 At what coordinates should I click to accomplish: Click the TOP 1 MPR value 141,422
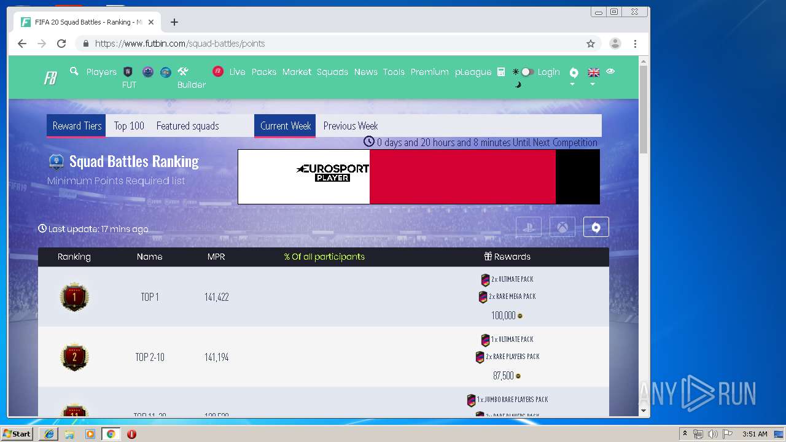217,297
